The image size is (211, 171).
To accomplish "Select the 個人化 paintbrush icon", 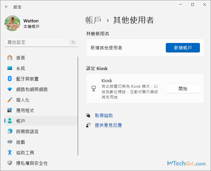I will coord(10,100).
